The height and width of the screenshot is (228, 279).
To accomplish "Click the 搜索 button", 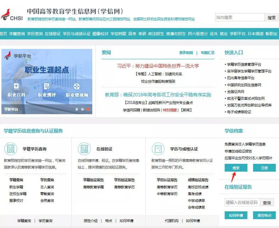I will 272,17.
